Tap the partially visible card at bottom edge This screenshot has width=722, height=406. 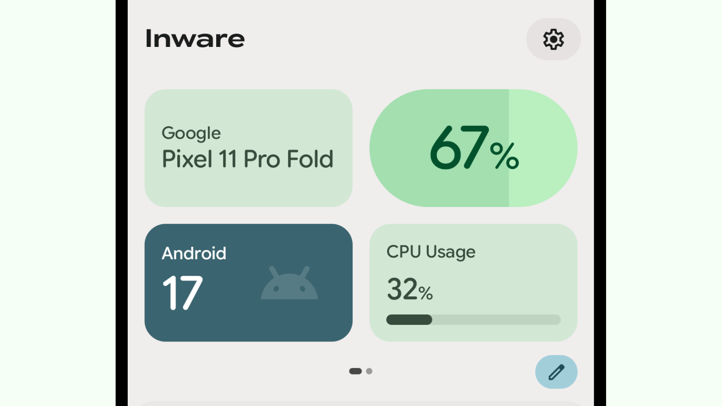(361, 403)
